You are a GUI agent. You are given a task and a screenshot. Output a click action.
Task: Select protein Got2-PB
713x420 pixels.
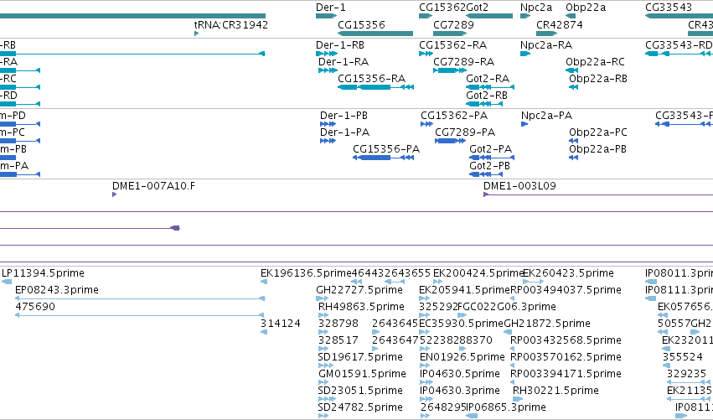click(486, 174)
